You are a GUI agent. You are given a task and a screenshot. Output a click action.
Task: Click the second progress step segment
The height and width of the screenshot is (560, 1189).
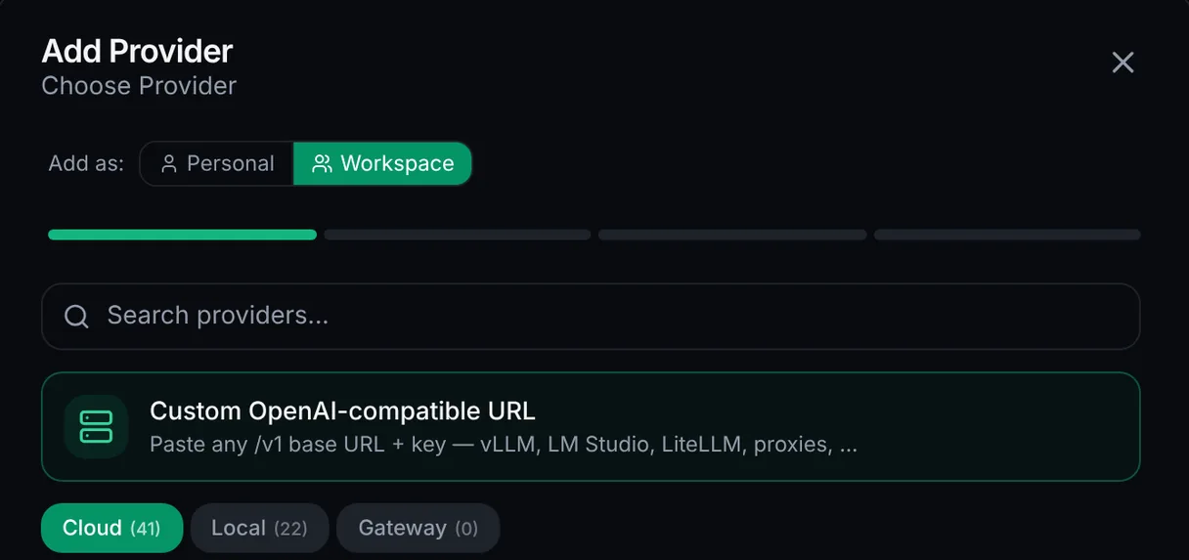point(458,235)
